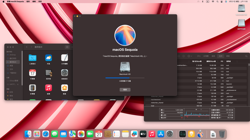Image resolution: width=250 pixels, height=140 pixels.
Task: Open the Home app in Finder window
Action: point(65,88)
